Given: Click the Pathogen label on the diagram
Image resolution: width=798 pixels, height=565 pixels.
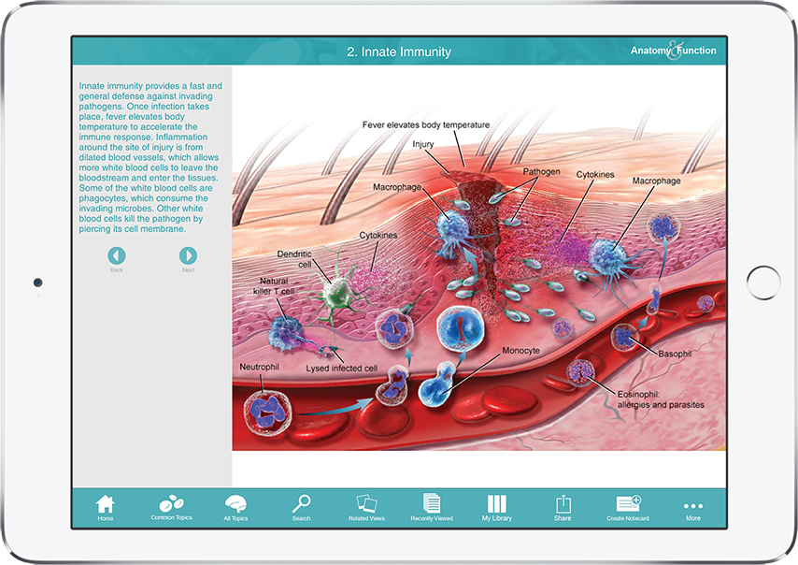Looking at the screenshot, I should tap(543, 171).
